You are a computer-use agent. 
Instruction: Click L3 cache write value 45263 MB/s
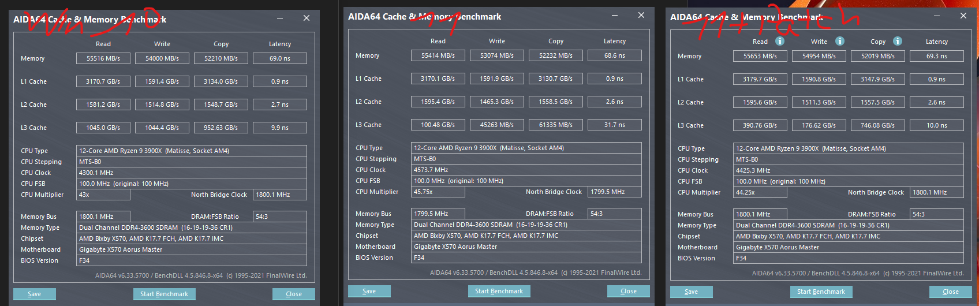click(497, 125)
